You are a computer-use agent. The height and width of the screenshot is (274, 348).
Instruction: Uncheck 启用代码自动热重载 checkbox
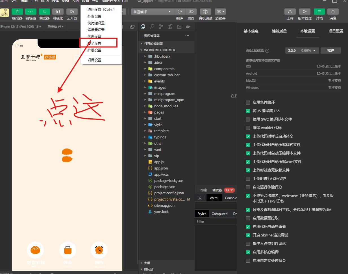[x=248, y=227]
